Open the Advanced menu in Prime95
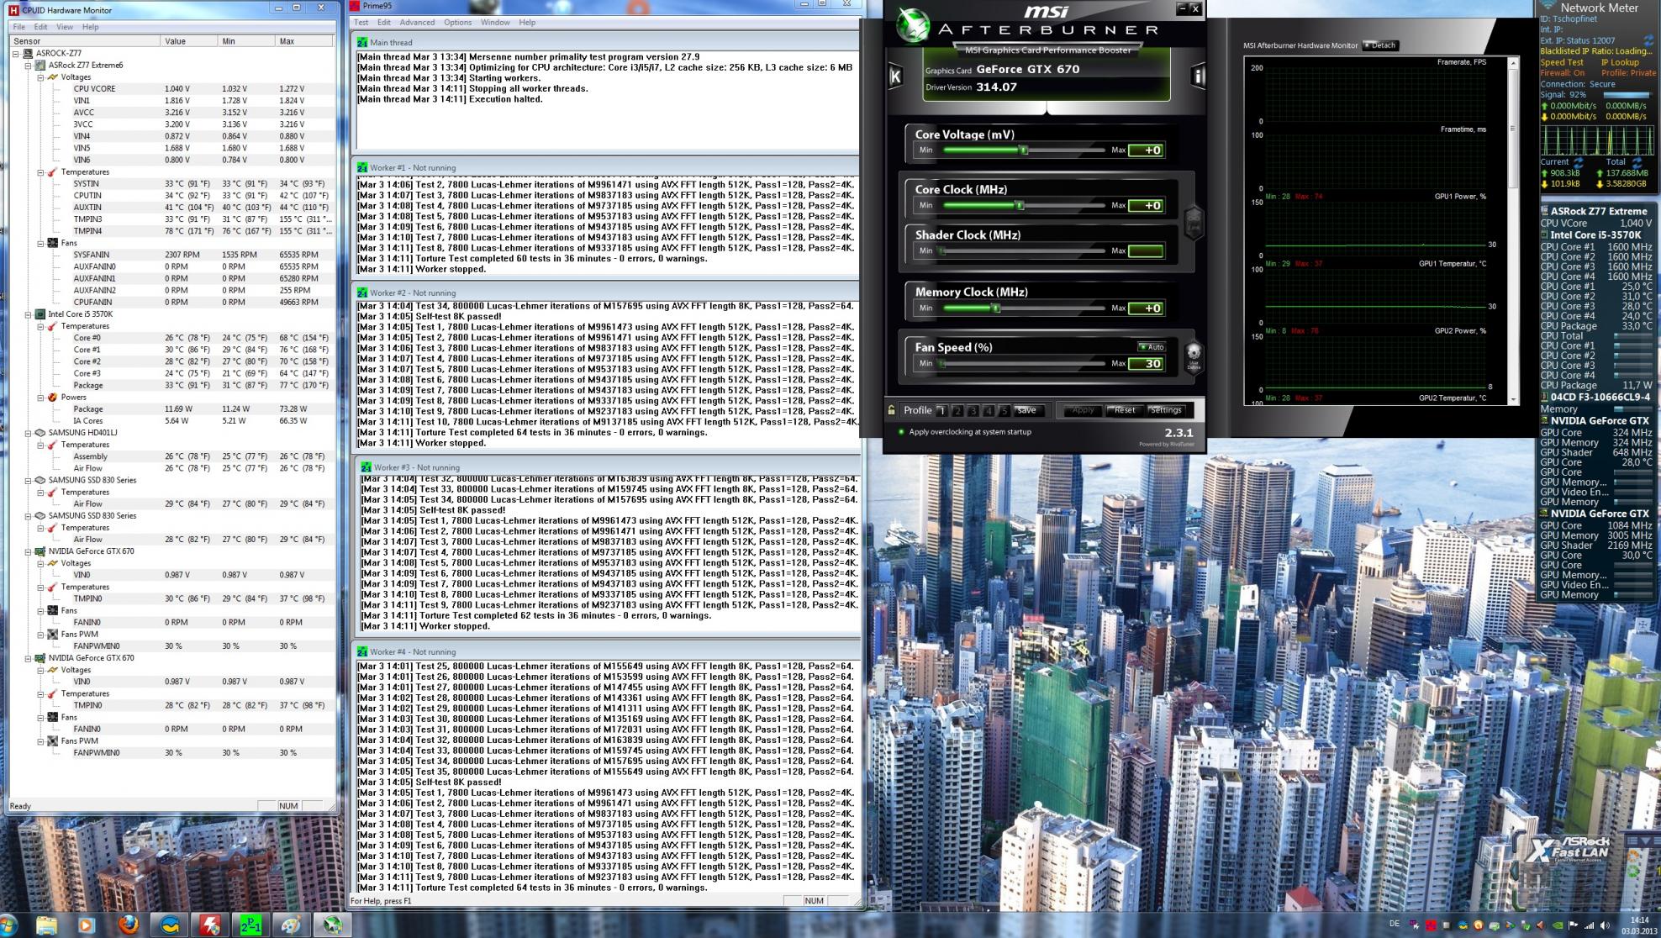This screenshot has height=938, width=1661. pyautogui.click(x=417, y=23)
